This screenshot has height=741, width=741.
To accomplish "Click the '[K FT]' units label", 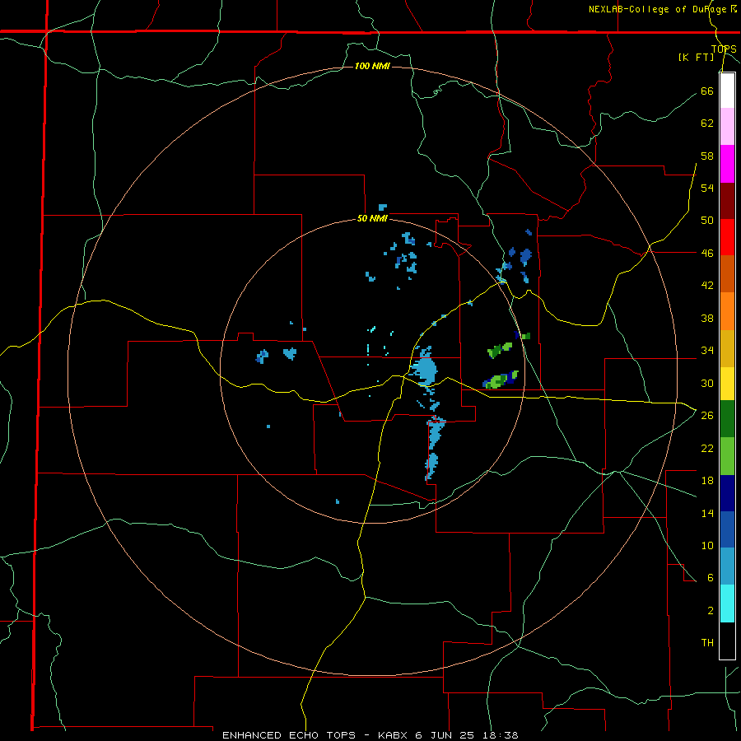I will [696, 57].
